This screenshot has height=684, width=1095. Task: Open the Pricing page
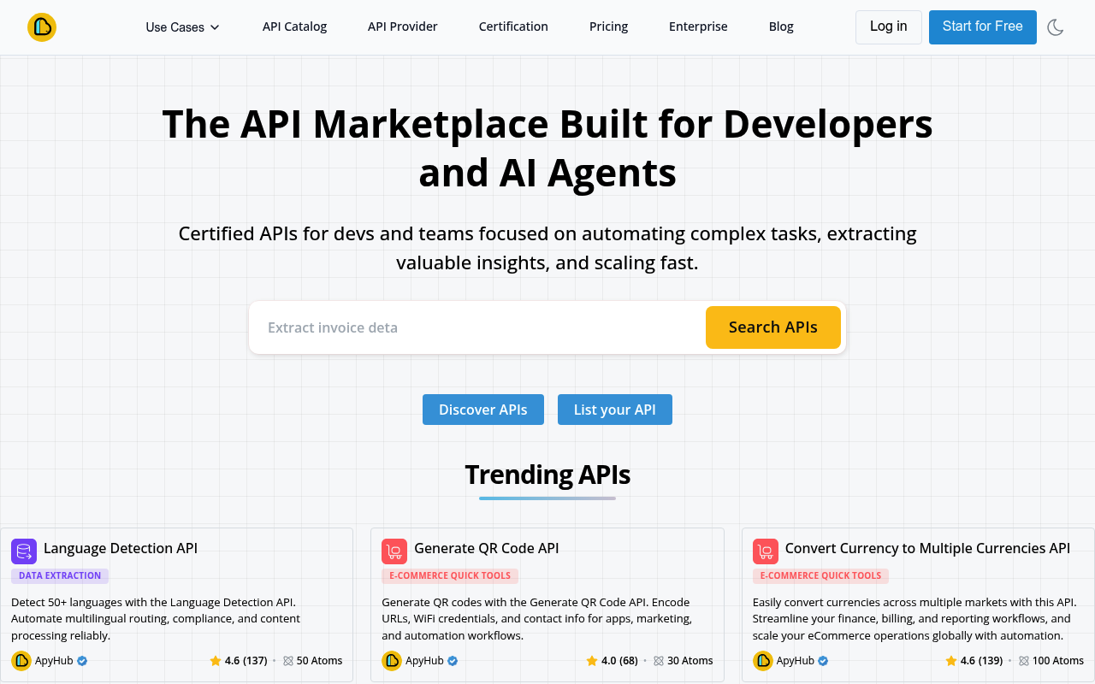point(608,27)
